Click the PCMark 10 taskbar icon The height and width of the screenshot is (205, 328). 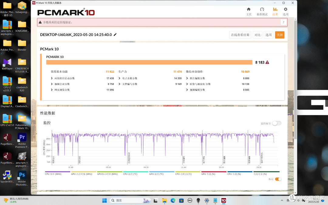click(224, 200)
